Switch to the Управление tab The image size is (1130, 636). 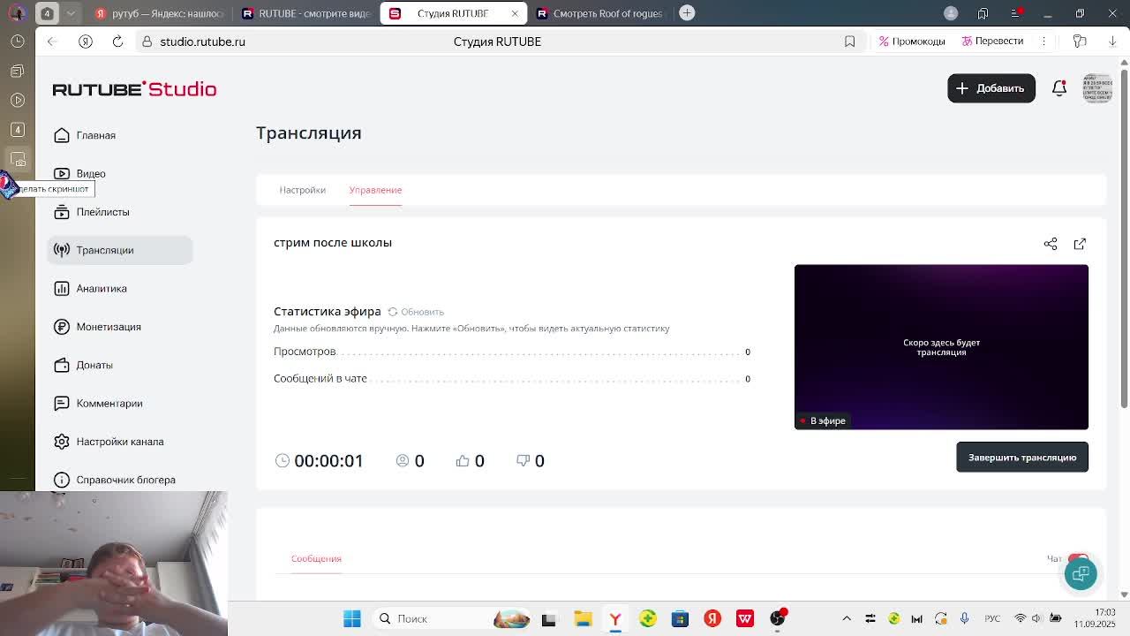coord(375,190)
